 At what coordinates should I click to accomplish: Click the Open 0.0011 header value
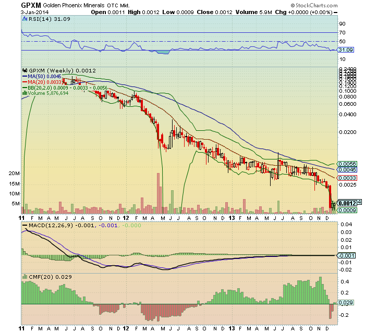coord(108,13)
